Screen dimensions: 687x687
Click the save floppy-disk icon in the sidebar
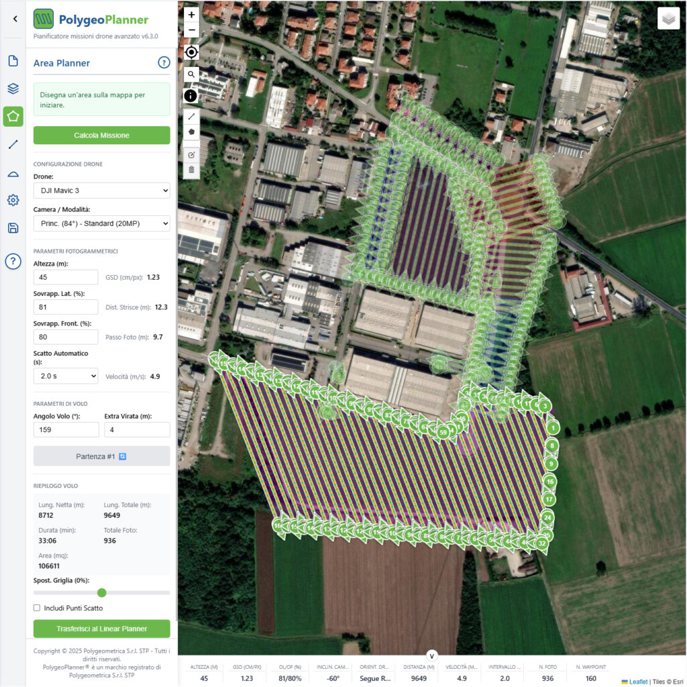[13, 228]
